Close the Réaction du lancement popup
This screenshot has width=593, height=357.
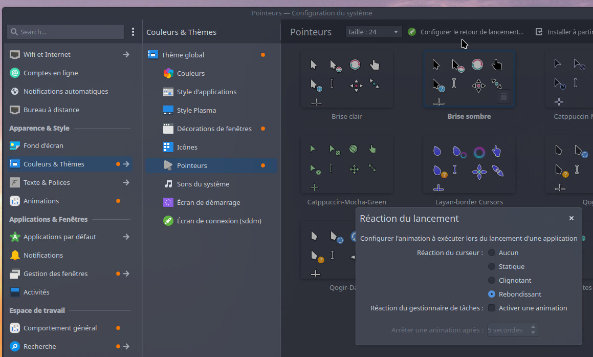(571, 218)
